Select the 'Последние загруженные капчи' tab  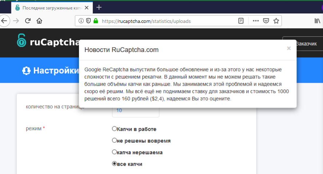click(52, 8)
